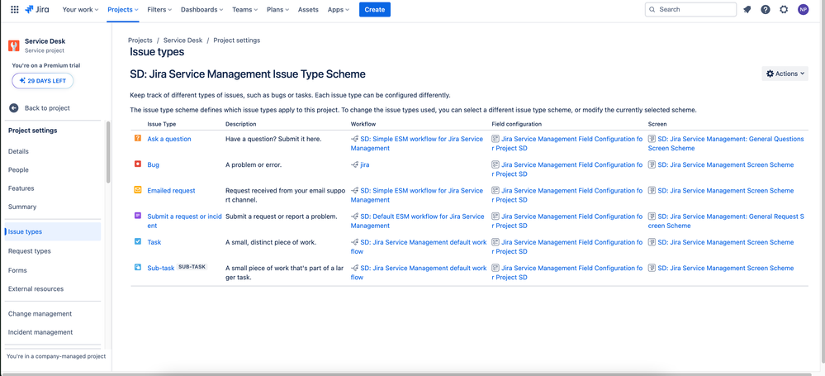The width and height of the screenshot is (825, 376).
Task: Select Issue types in the sidebar
Action: click(x=53, y=231)
